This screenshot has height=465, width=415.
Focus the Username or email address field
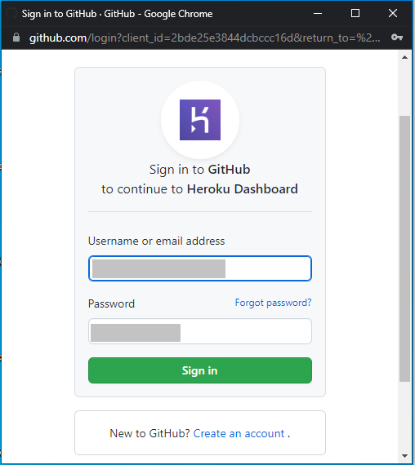pos(200,268)
